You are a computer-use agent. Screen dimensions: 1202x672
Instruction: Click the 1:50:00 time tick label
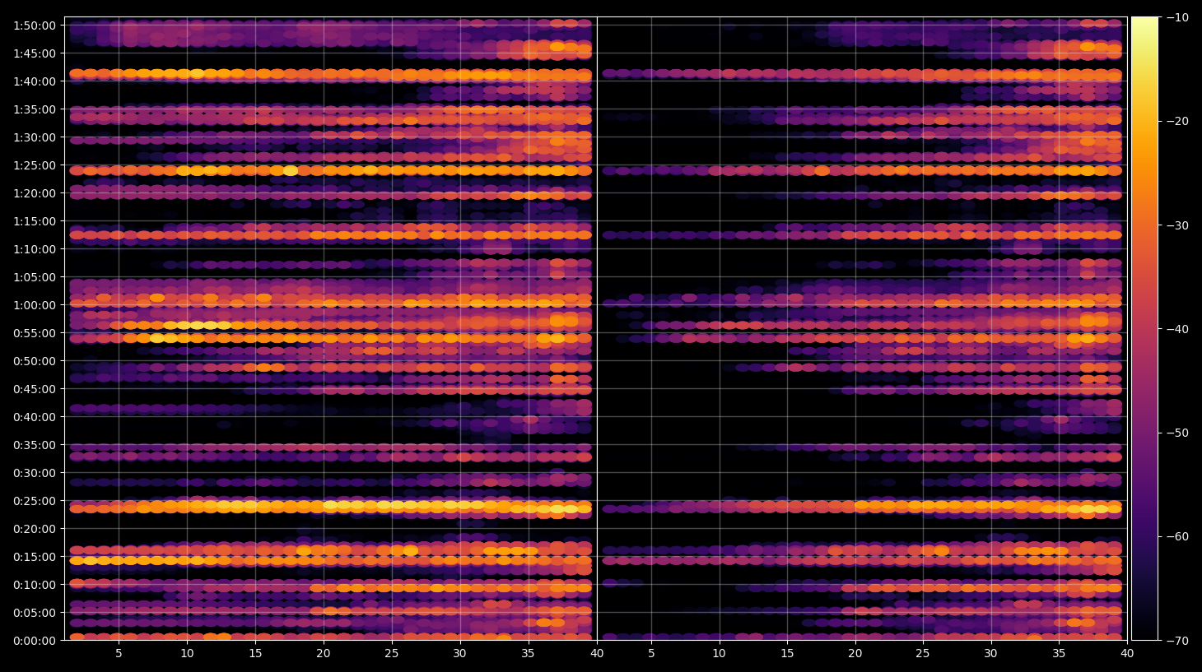pyautogui.click(x=35, y=25)
